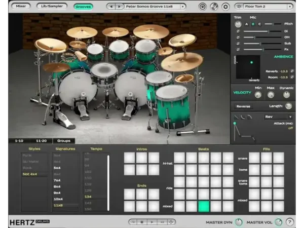Select the 9x4 signature
The image size is (304, 228).
(x=57, y=193)
